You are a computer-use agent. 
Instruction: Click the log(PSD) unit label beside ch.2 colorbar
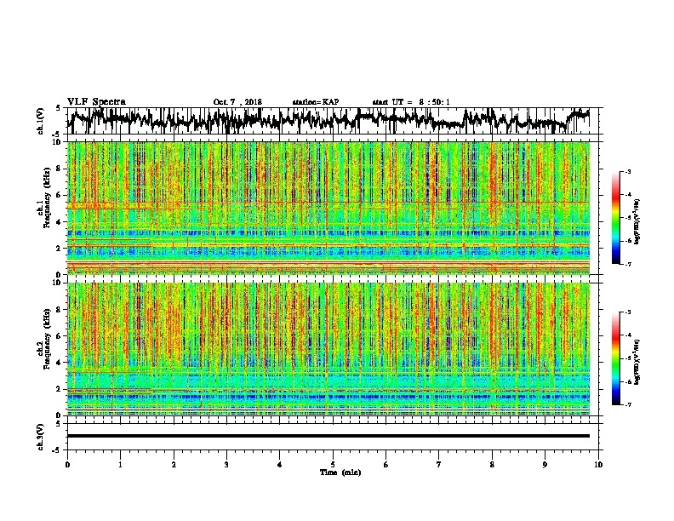point(637,362)
